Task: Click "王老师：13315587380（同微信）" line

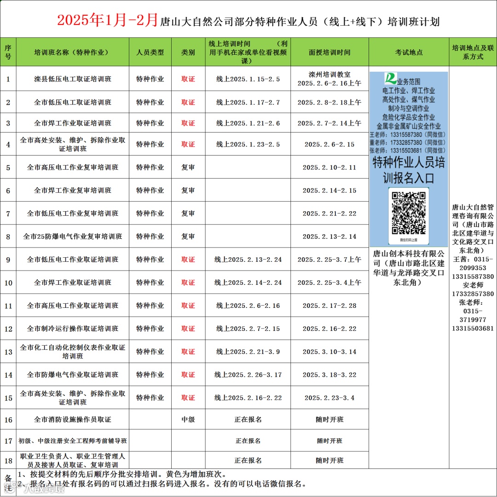Action: tap(408, 135)
